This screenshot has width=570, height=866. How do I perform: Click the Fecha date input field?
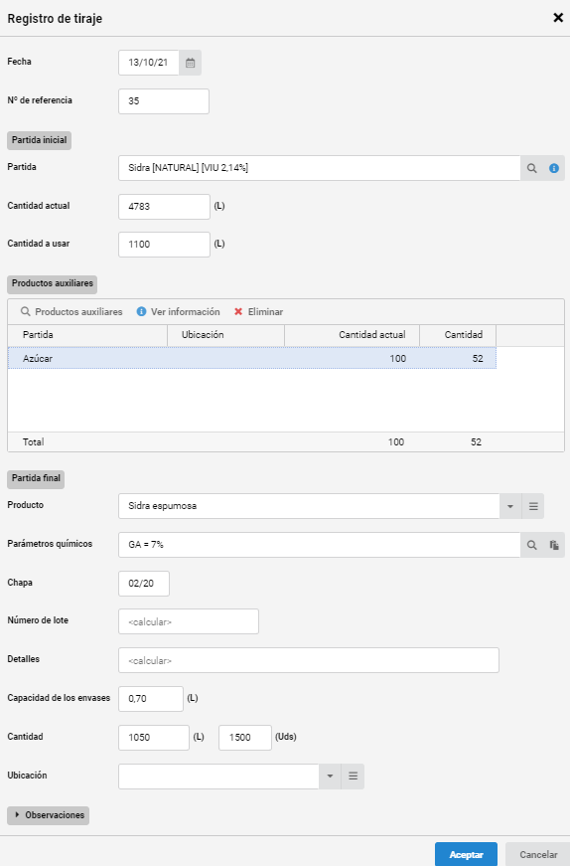coord(149,63)
